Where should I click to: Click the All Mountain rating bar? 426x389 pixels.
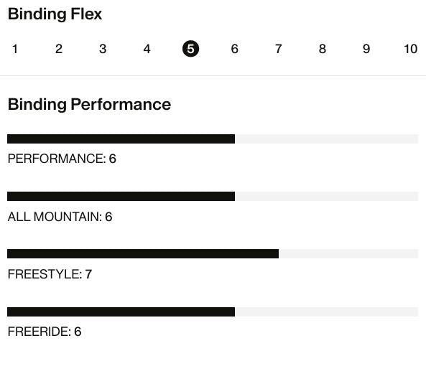coord(213,196)
